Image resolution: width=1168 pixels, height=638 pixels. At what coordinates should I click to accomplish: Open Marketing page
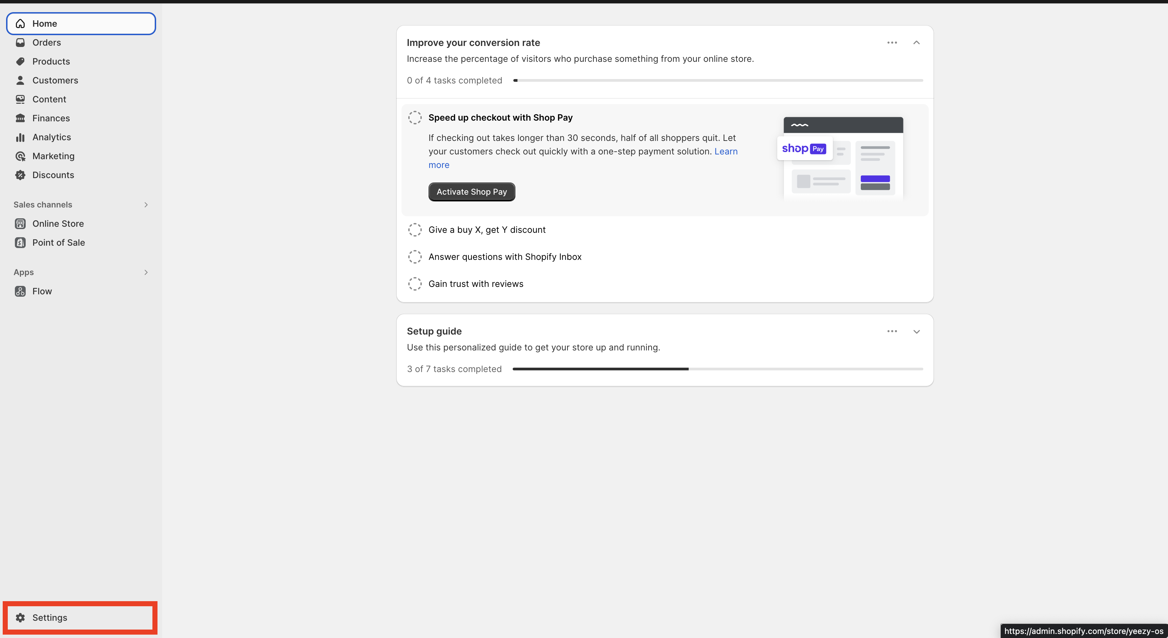click(81, 156)
